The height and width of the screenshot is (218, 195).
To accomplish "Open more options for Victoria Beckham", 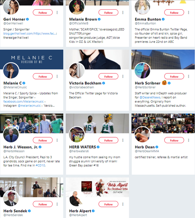I will pyautogui.click(x=123, y=76).
